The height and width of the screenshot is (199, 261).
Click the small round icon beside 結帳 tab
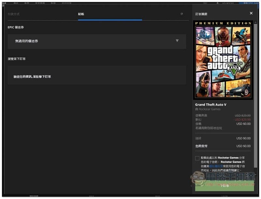(x=181, y=14)
